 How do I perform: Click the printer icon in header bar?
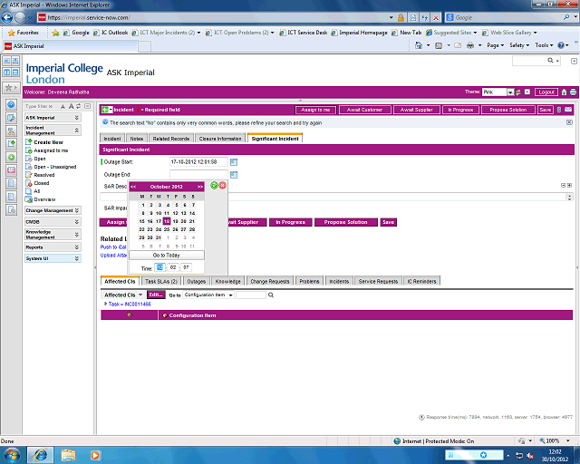[573, 92]
